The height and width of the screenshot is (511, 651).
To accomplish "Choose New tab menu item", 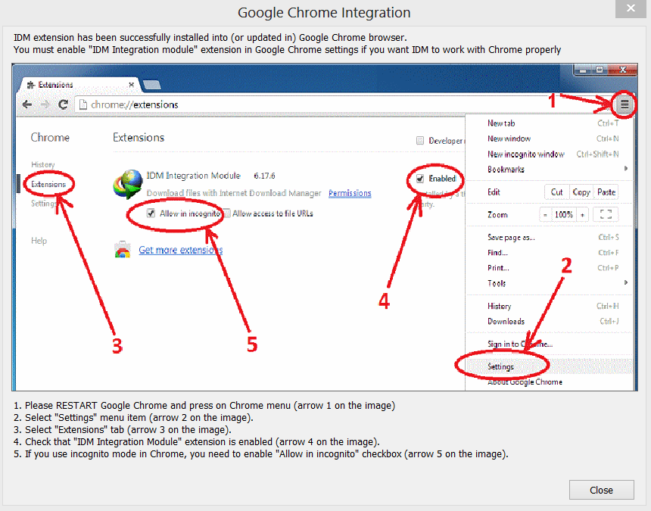I will tap(548, 123).
